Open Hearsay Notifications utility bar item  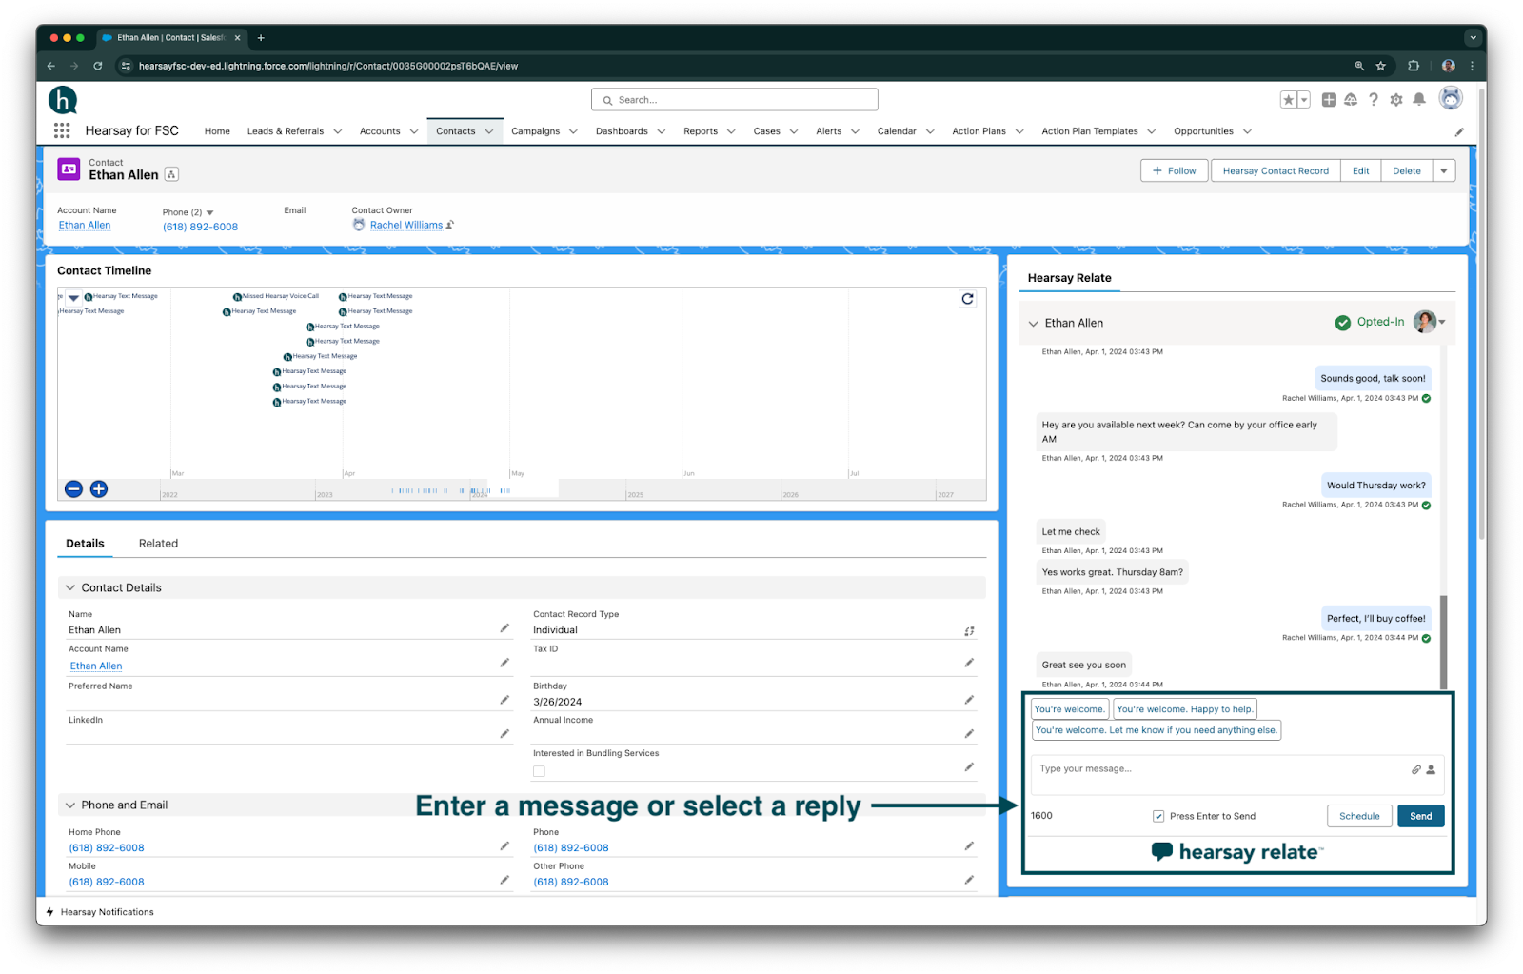point(100,912)
